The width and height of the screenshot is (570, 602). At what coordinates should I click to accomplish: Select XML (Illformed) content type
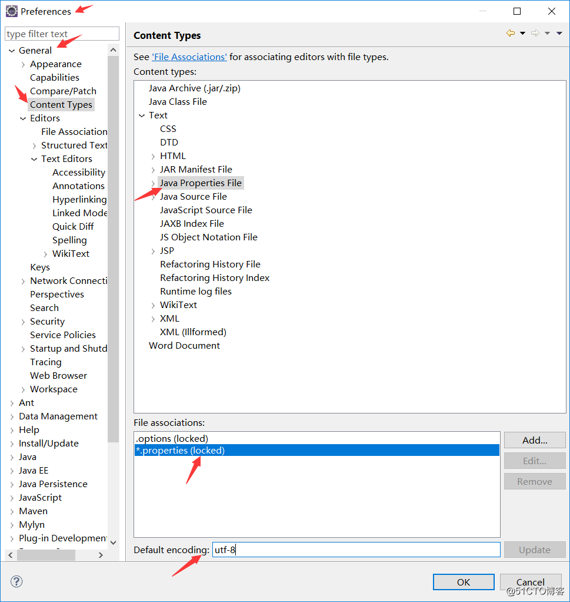click(193, 332)
